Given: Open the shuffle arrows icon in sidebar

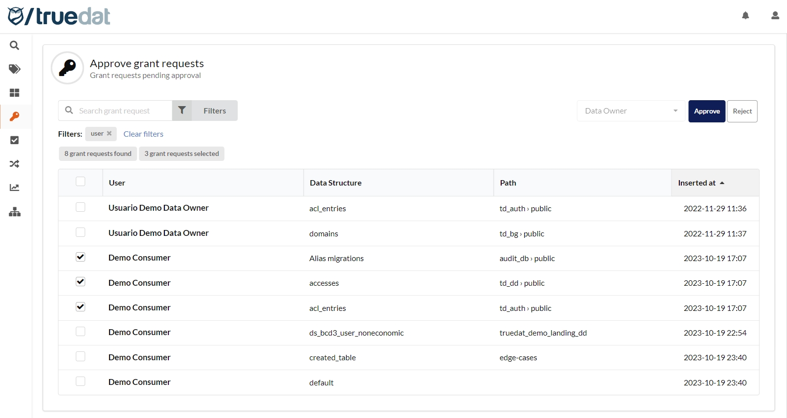Looking at the screenshot, I should [x=15, y=164].
